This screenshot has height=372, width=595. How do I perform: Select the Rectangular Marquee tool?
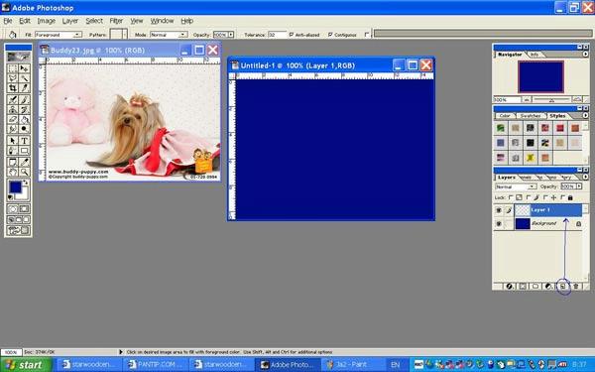tap(13, 68)
